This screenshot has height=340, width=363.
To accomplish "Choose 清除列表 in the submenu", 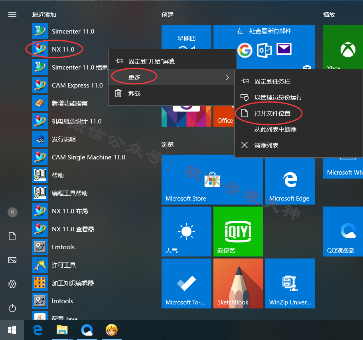I will pyautogui.click(x=298, y=145).
